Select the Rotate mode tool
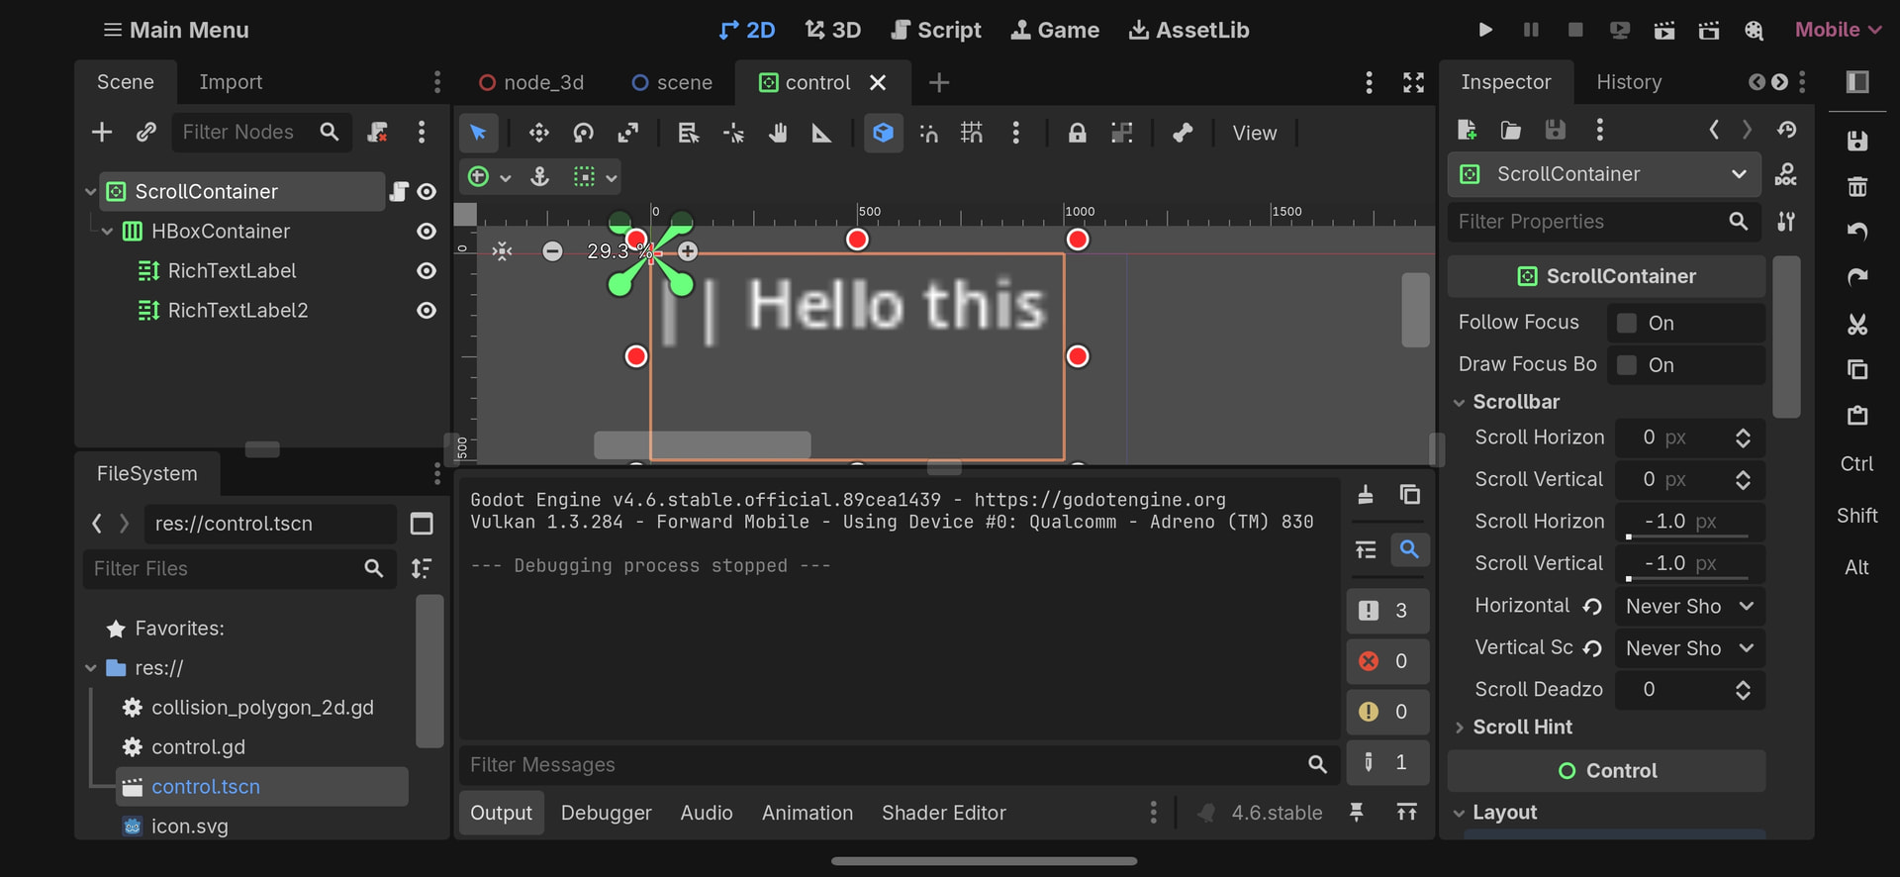Screen dimensions: 1900x877 pyautogui.click(x=583, y=133)
